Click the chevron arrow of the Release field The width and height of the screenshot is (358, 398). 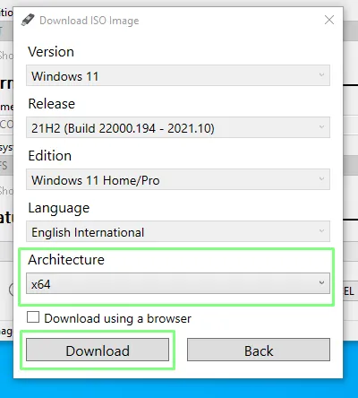tap(321, 126)
